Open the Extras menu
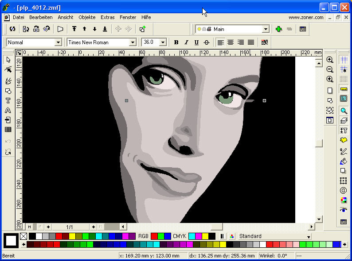The height and width of the screenshot is (261, 352). click(108, 17)
